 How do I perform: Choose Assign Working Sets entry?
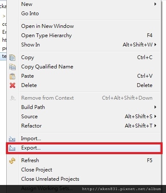click(x=47, y=188)
